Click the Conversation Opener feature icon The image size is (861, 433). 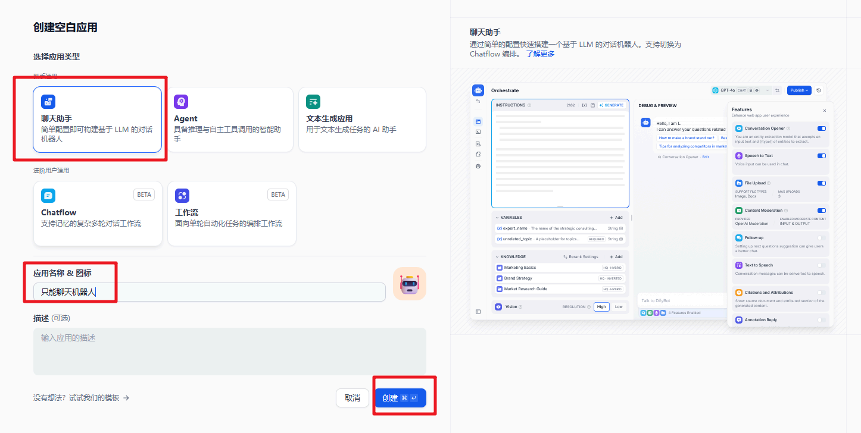click(739, 128)
